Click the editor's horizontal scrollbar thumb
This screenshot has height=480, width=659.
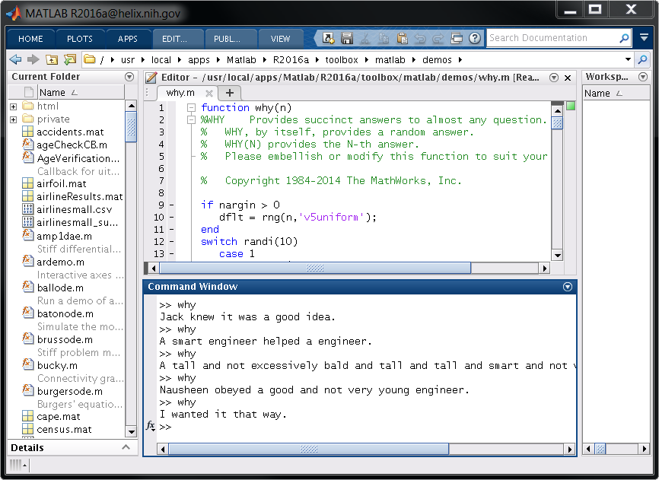tap(315, 268)
